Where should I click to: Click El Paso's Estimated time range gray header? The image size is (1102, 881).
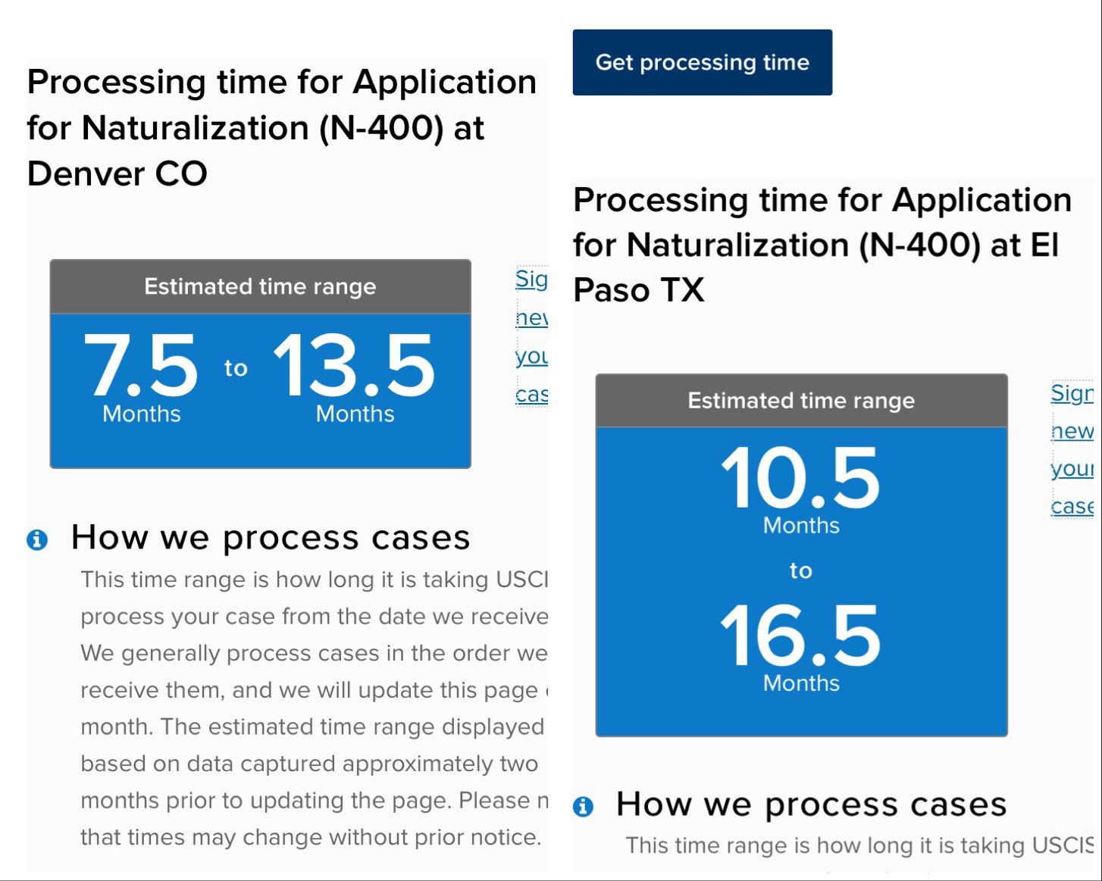coord(801,400)
